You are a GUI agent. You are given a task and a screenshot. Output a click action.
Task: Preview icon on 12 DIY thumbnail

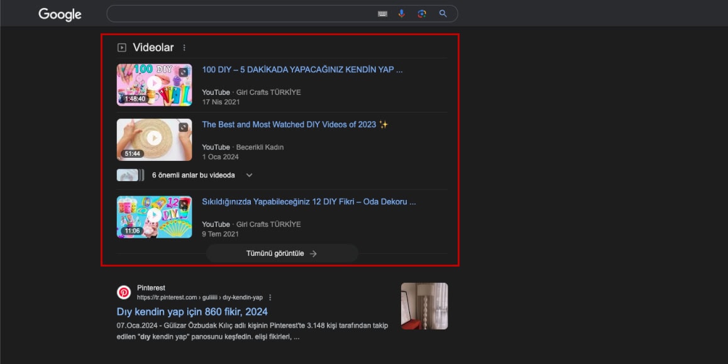tap(184, 204)
